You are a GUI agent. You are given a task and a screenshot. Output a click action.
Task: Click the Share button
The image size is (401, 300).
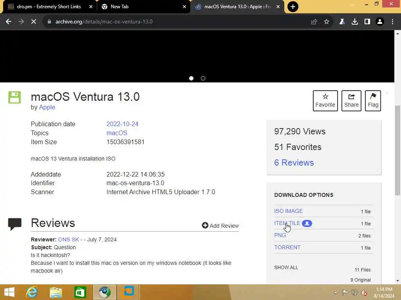351,101
